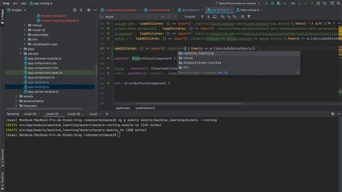Switch to the muzero-routing.module.ts editor tab
The width and height of the screenshot is (342, 192).
point(120,10)
